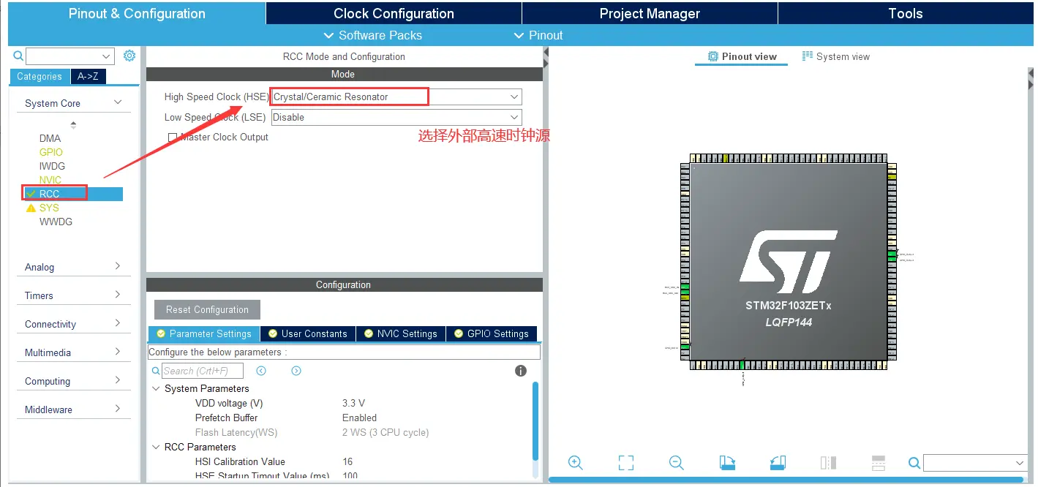1038x487 pixels.
Task: Collapse the RCC Parameters group
Action: click(x=156, y=447)
